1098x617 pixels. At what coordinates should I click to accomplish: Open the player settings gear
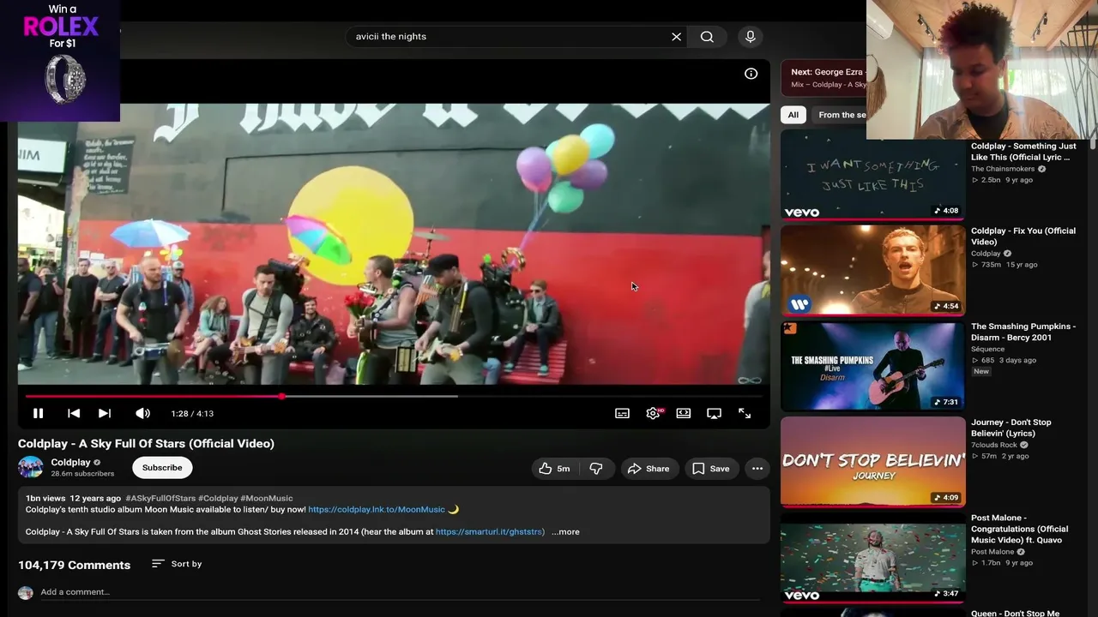[x=654, y=413]
